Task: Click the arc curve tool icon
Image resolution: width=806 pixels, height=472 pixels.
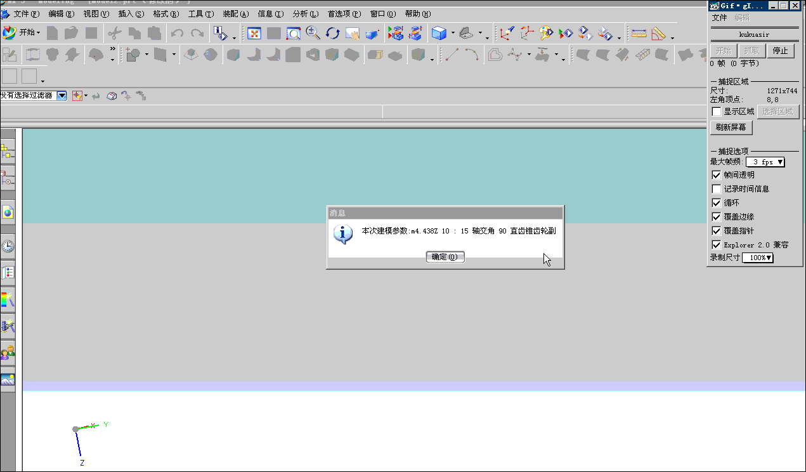Action: pyautogui.click(x=471, y=55)
